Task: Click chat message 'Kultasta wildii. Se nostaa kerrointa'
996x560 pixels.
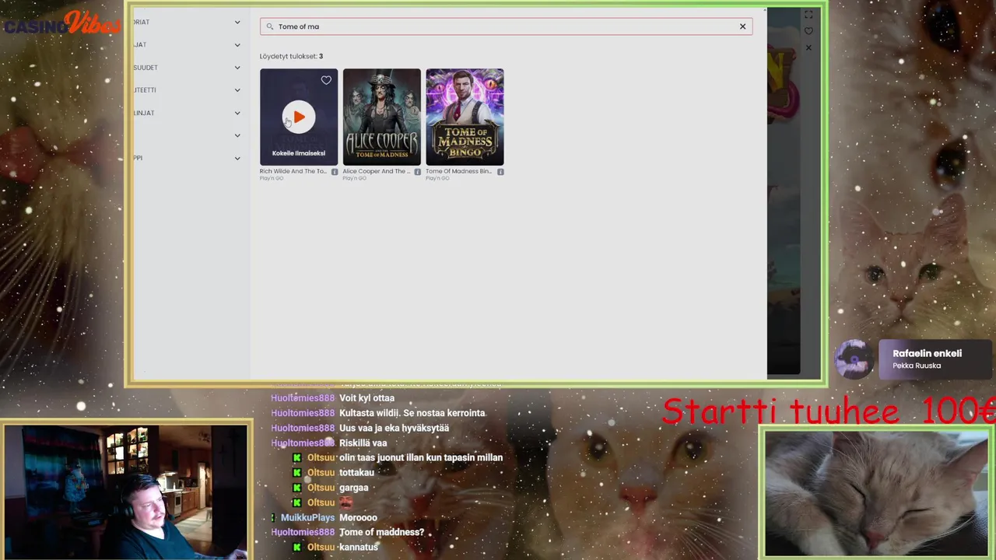Action: pos(412,413)
